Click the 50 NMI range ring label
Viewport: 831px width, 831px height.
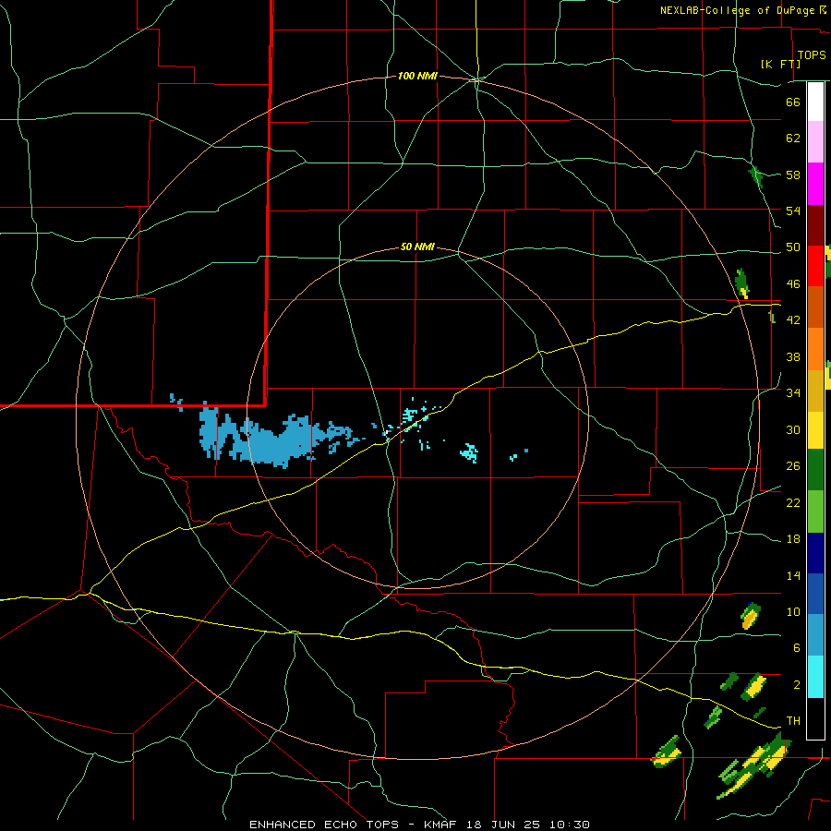pos(417,247)
